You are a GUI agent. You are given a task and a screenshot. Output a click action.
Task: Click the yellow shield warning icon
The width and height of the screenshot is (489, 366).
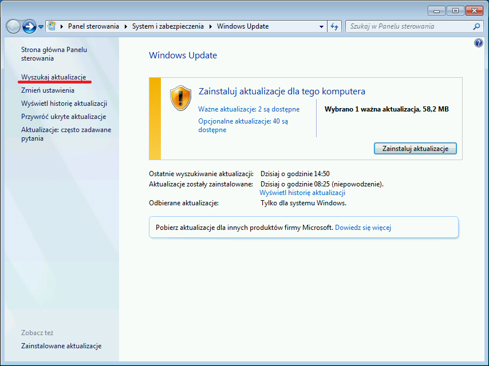pos(180,98)
